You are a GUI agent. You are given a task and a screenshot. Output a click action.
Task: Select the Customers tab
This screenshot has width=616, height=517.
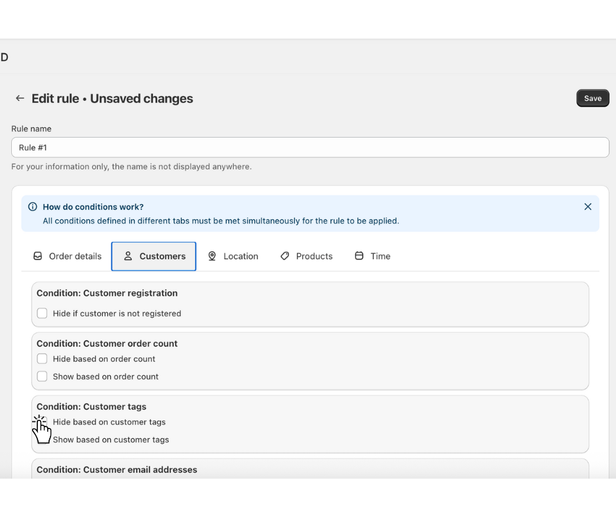[154, 256]
